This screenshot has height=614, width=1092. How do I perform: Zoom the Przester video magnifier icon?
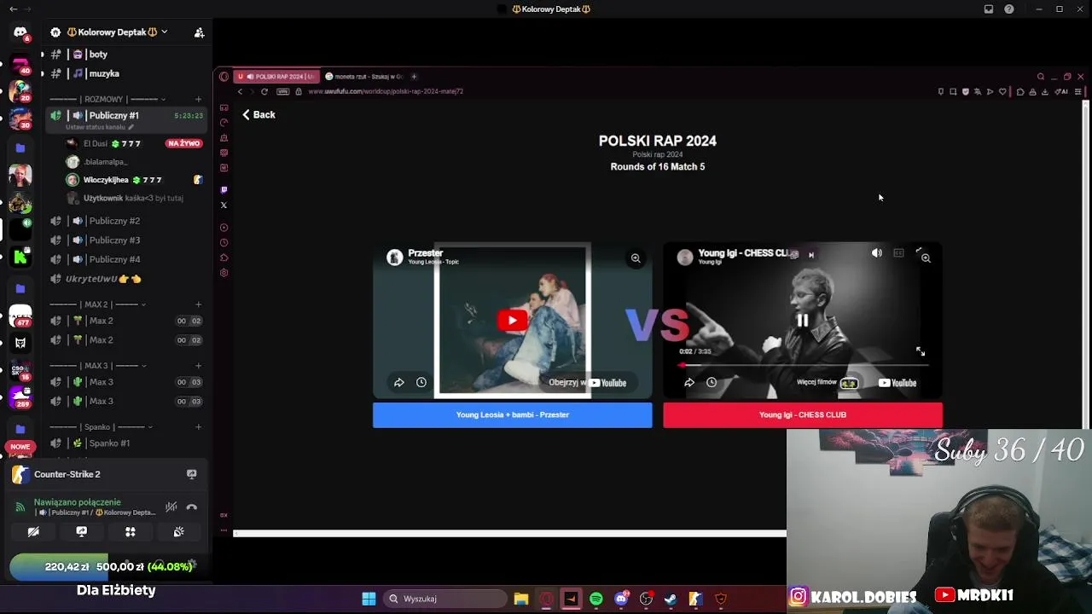[x=636, y=258]
